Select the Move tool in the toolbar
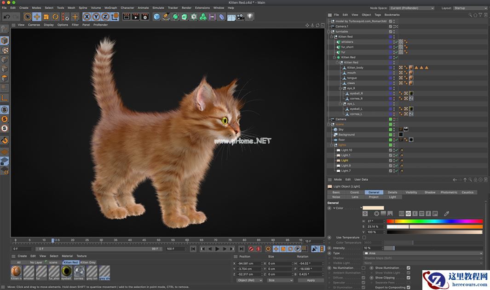This screenshot has height=290, width=490. [37, 17]
